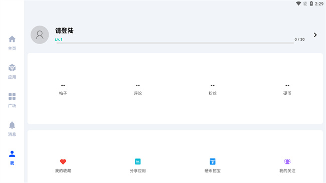326x183 pixels.
Task: Select the 我 profile tab
Action: click(x=12, y=157)
